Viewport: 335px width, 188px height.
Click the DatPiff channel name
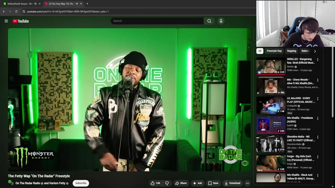tap(290, 126)
